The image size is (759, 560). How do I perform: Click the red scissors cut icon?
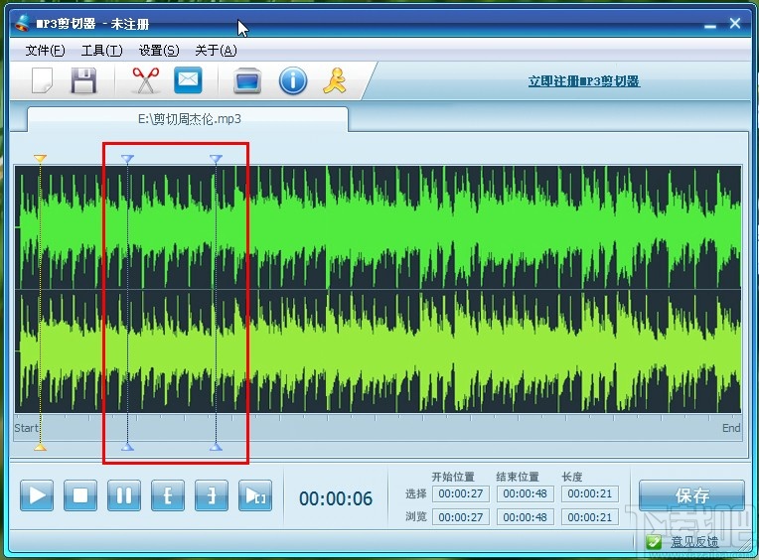146,79
